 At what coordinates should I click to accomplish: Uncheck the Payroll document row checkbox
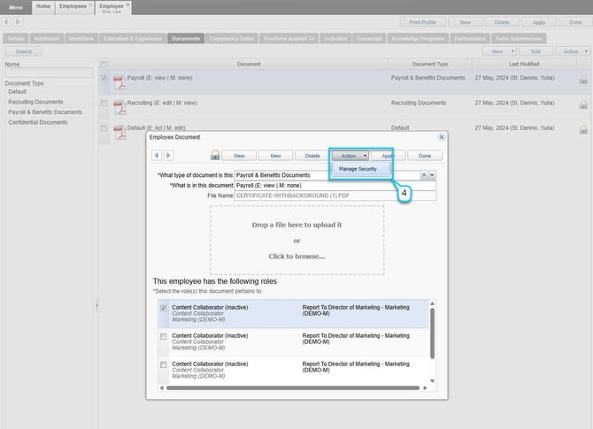(104, 78)
